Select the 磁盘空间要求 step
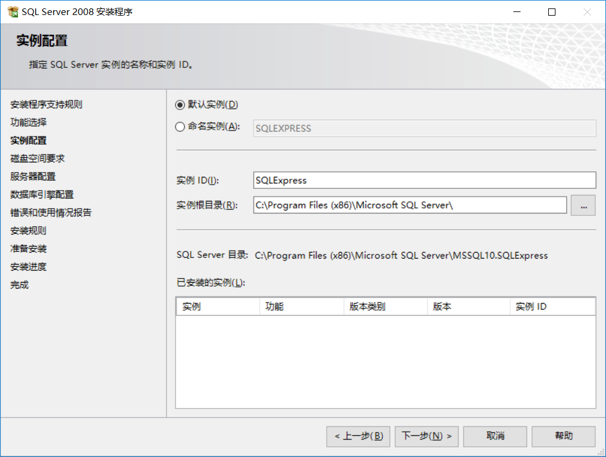This screenshot has width=606, height=457. coord(37,158)
